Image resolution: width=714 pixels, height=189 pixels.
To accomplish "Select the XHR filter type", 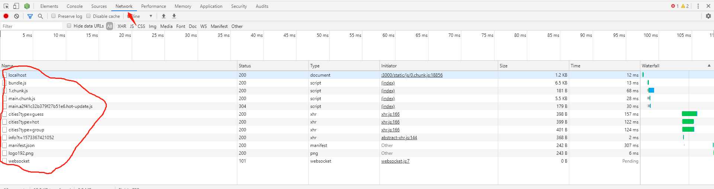I will [122, 26].
